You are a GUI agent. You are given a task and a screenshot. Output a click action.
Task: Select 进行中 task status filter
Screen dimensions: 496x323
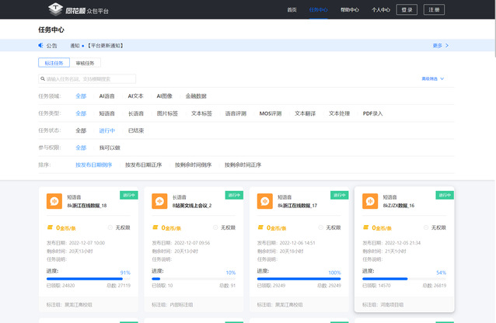(x=107, y=130)
